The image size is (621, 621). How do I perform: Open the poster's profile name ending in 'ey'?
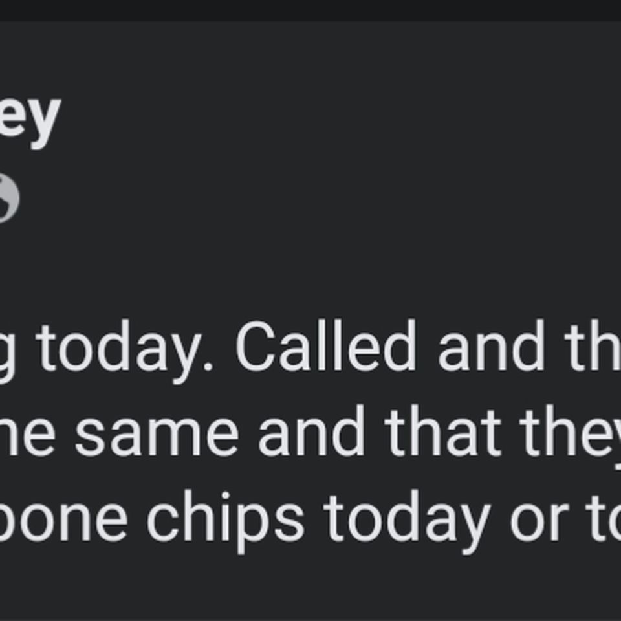(x=30, y=120)
